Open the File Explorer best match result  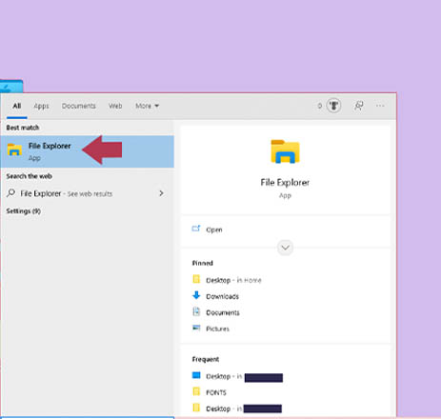[87, 151]
